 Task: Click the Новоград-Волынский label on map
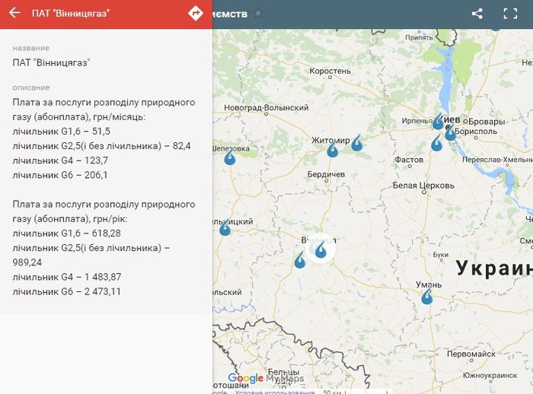[266, 108]
